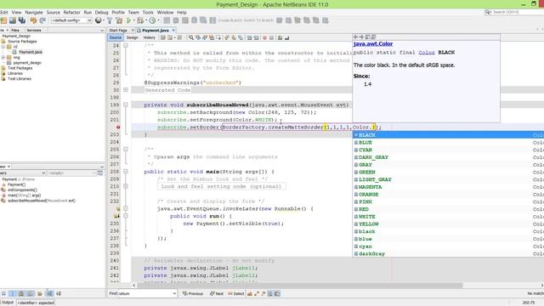Collapse main method fold at line 208
The width and height of the screenshot is (544, 306).
[126, 172]
